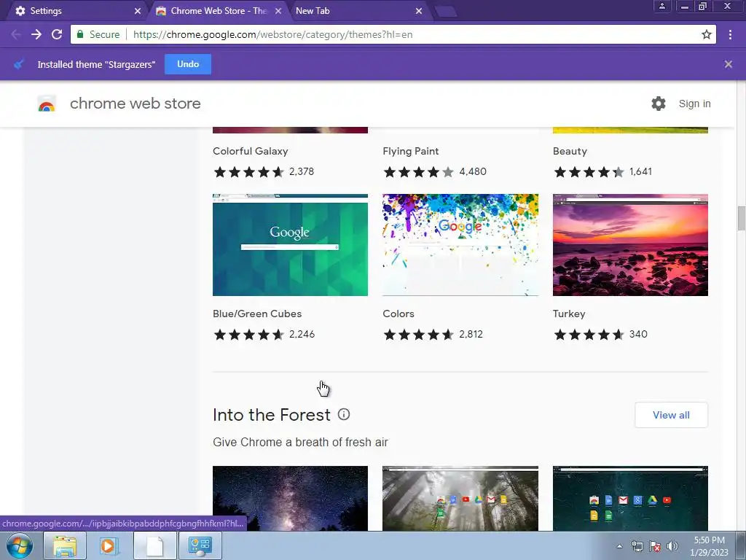746x560 pixels.
Task: Click the Into the Forest heading
Action: click(271, 415)
